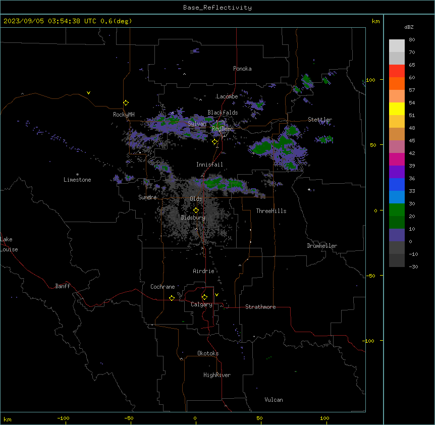
Task: Click the Didsbury city label
Action: (193, 218)
